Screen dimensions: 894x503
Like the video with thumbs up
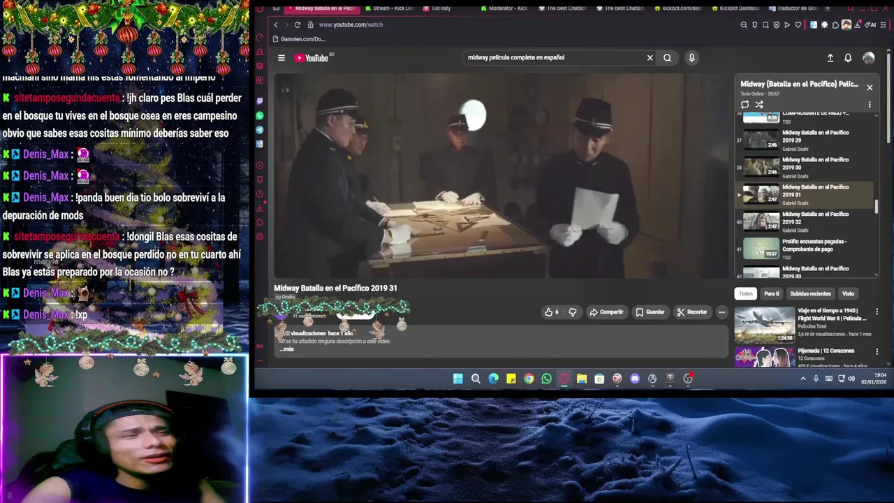(x=552, y=312)
